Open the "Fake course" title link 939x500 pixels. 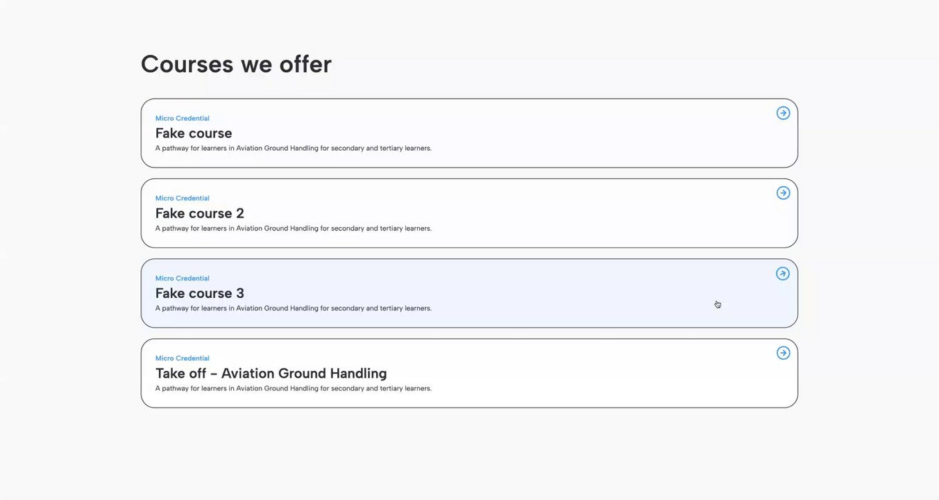point(194,133)
